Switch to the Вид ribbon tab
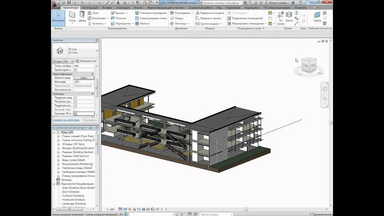Image resolution: width=384 pixels, height=216 pixels. click(x=219, y=8)
